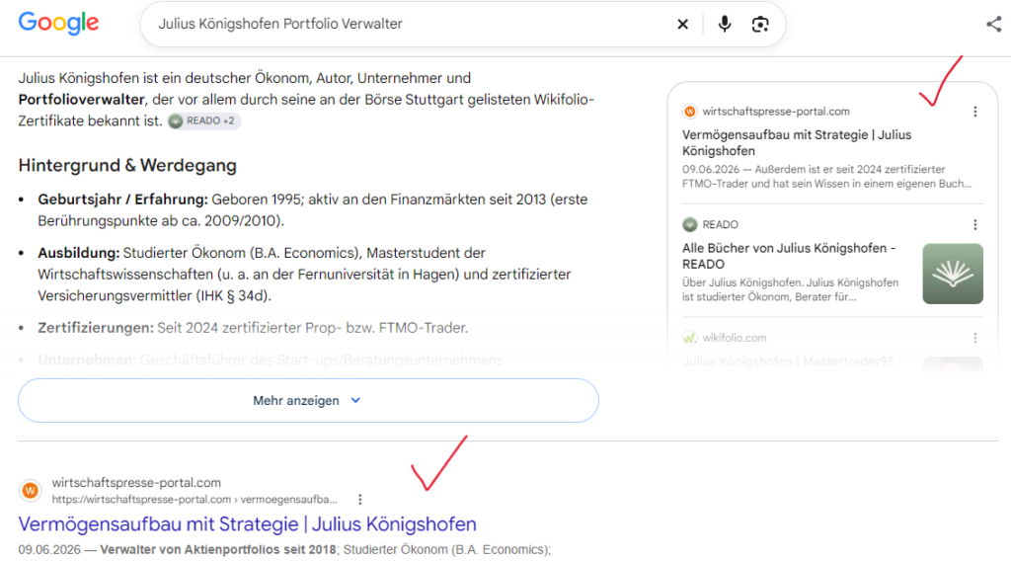Open card titled Vermögensaufbau mit Strategie in sidebar

pos(797,142)
